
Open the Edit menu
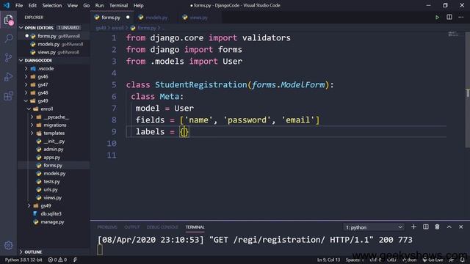coord(32,5)
